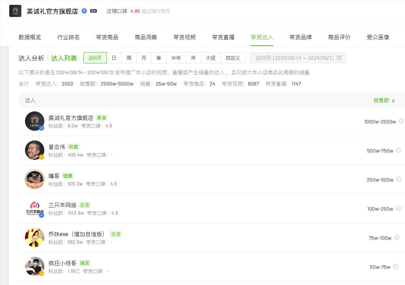
Task: Click 乔妹eve profile avatar thumbnail
Action: [35, 237]
